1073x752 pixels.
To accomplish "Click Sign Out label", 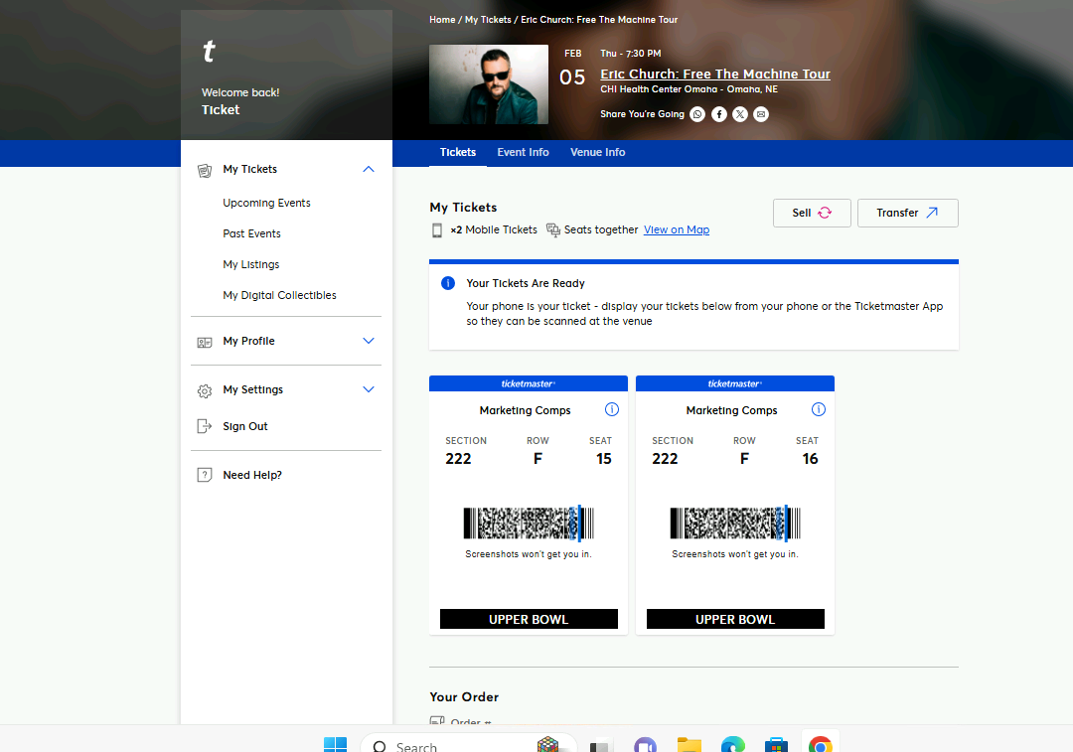I will pyautogui.click(x=245, y=426).
